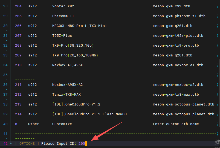Click the orange cursor block after 205
Screen dimensions: 220x148
[x=86, y=144]
